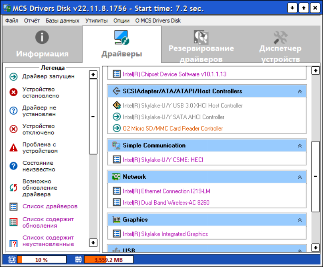The image size is (323, 267).
Task: Collapse the SCSIAdapter/ATA/ATAPI/Host Controllers section
Action: pos(300,92)
